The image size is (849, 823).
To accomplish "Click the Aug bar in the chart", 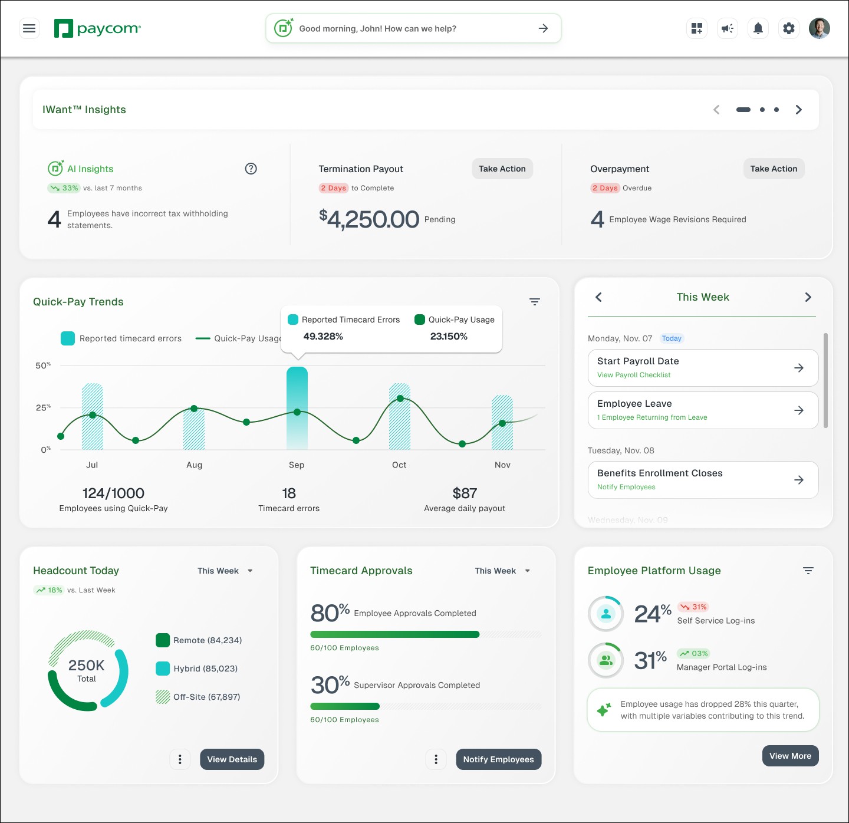I will (194, 429).
